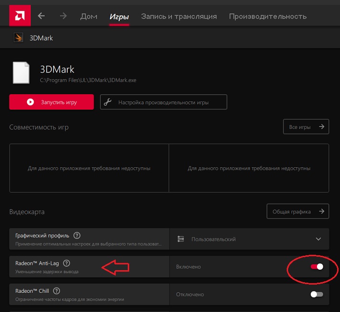Open Настройка производительности игры

tap(163, 102)
